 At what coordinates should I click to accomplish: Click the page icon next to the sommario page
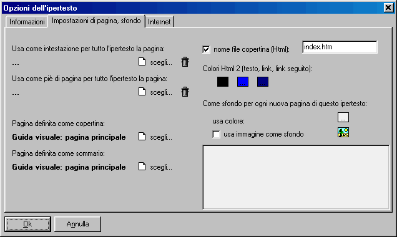pyautogui.click(x=142, y=167)
